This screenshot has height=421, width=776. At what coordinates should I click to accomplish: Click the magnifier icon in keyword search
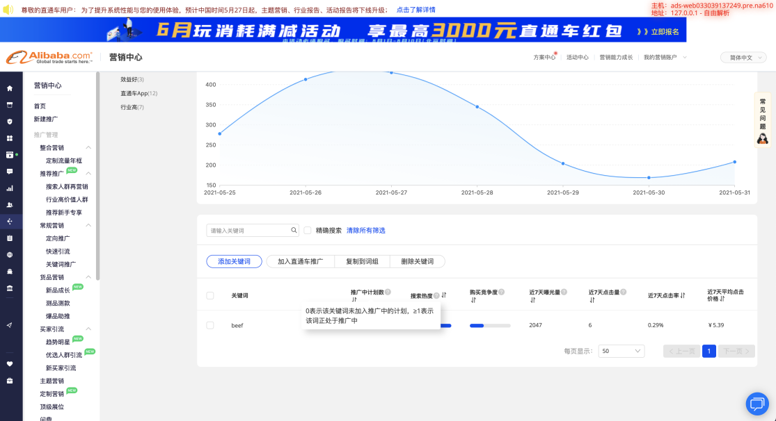[x=294, y=230]
